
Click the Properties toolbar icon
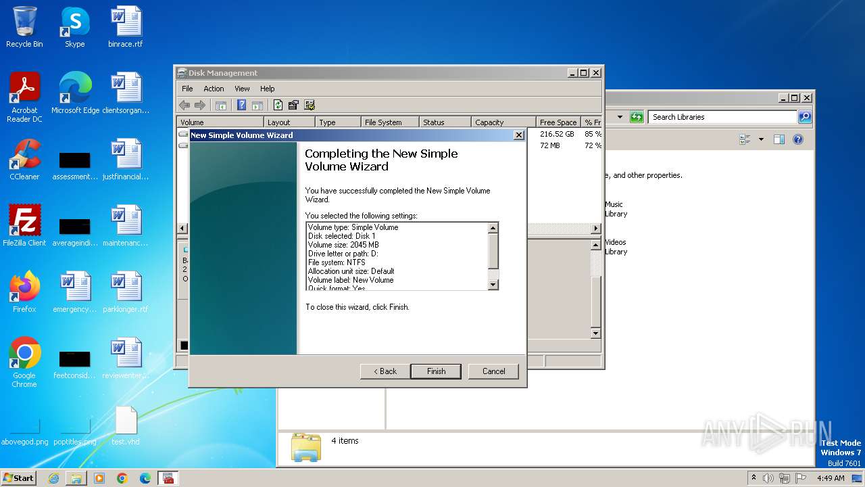[293, 105]
